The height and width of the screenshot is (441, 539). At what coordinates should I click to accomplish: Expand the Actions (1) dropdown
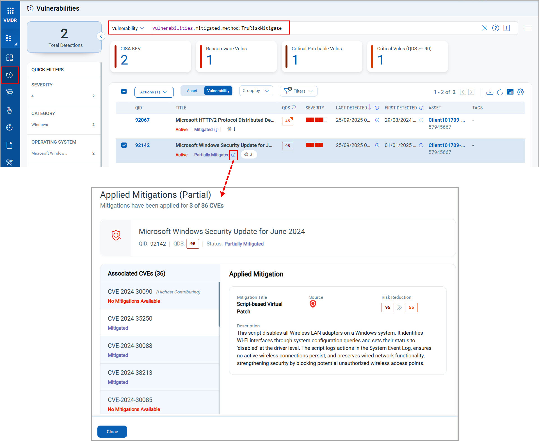[x=154, y=92]
